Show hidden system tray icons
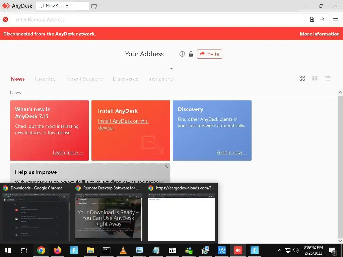This screenshot has width=343, height=257. [x=280, y=250]
